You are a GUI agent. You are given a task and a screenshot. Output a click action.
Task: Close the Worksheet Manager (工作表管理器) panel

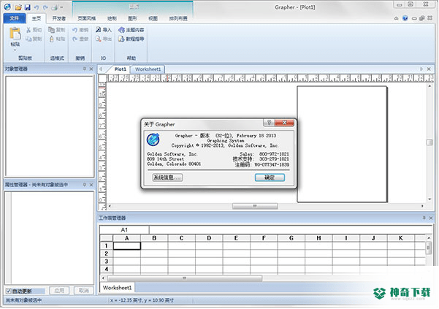coord(431,218)
